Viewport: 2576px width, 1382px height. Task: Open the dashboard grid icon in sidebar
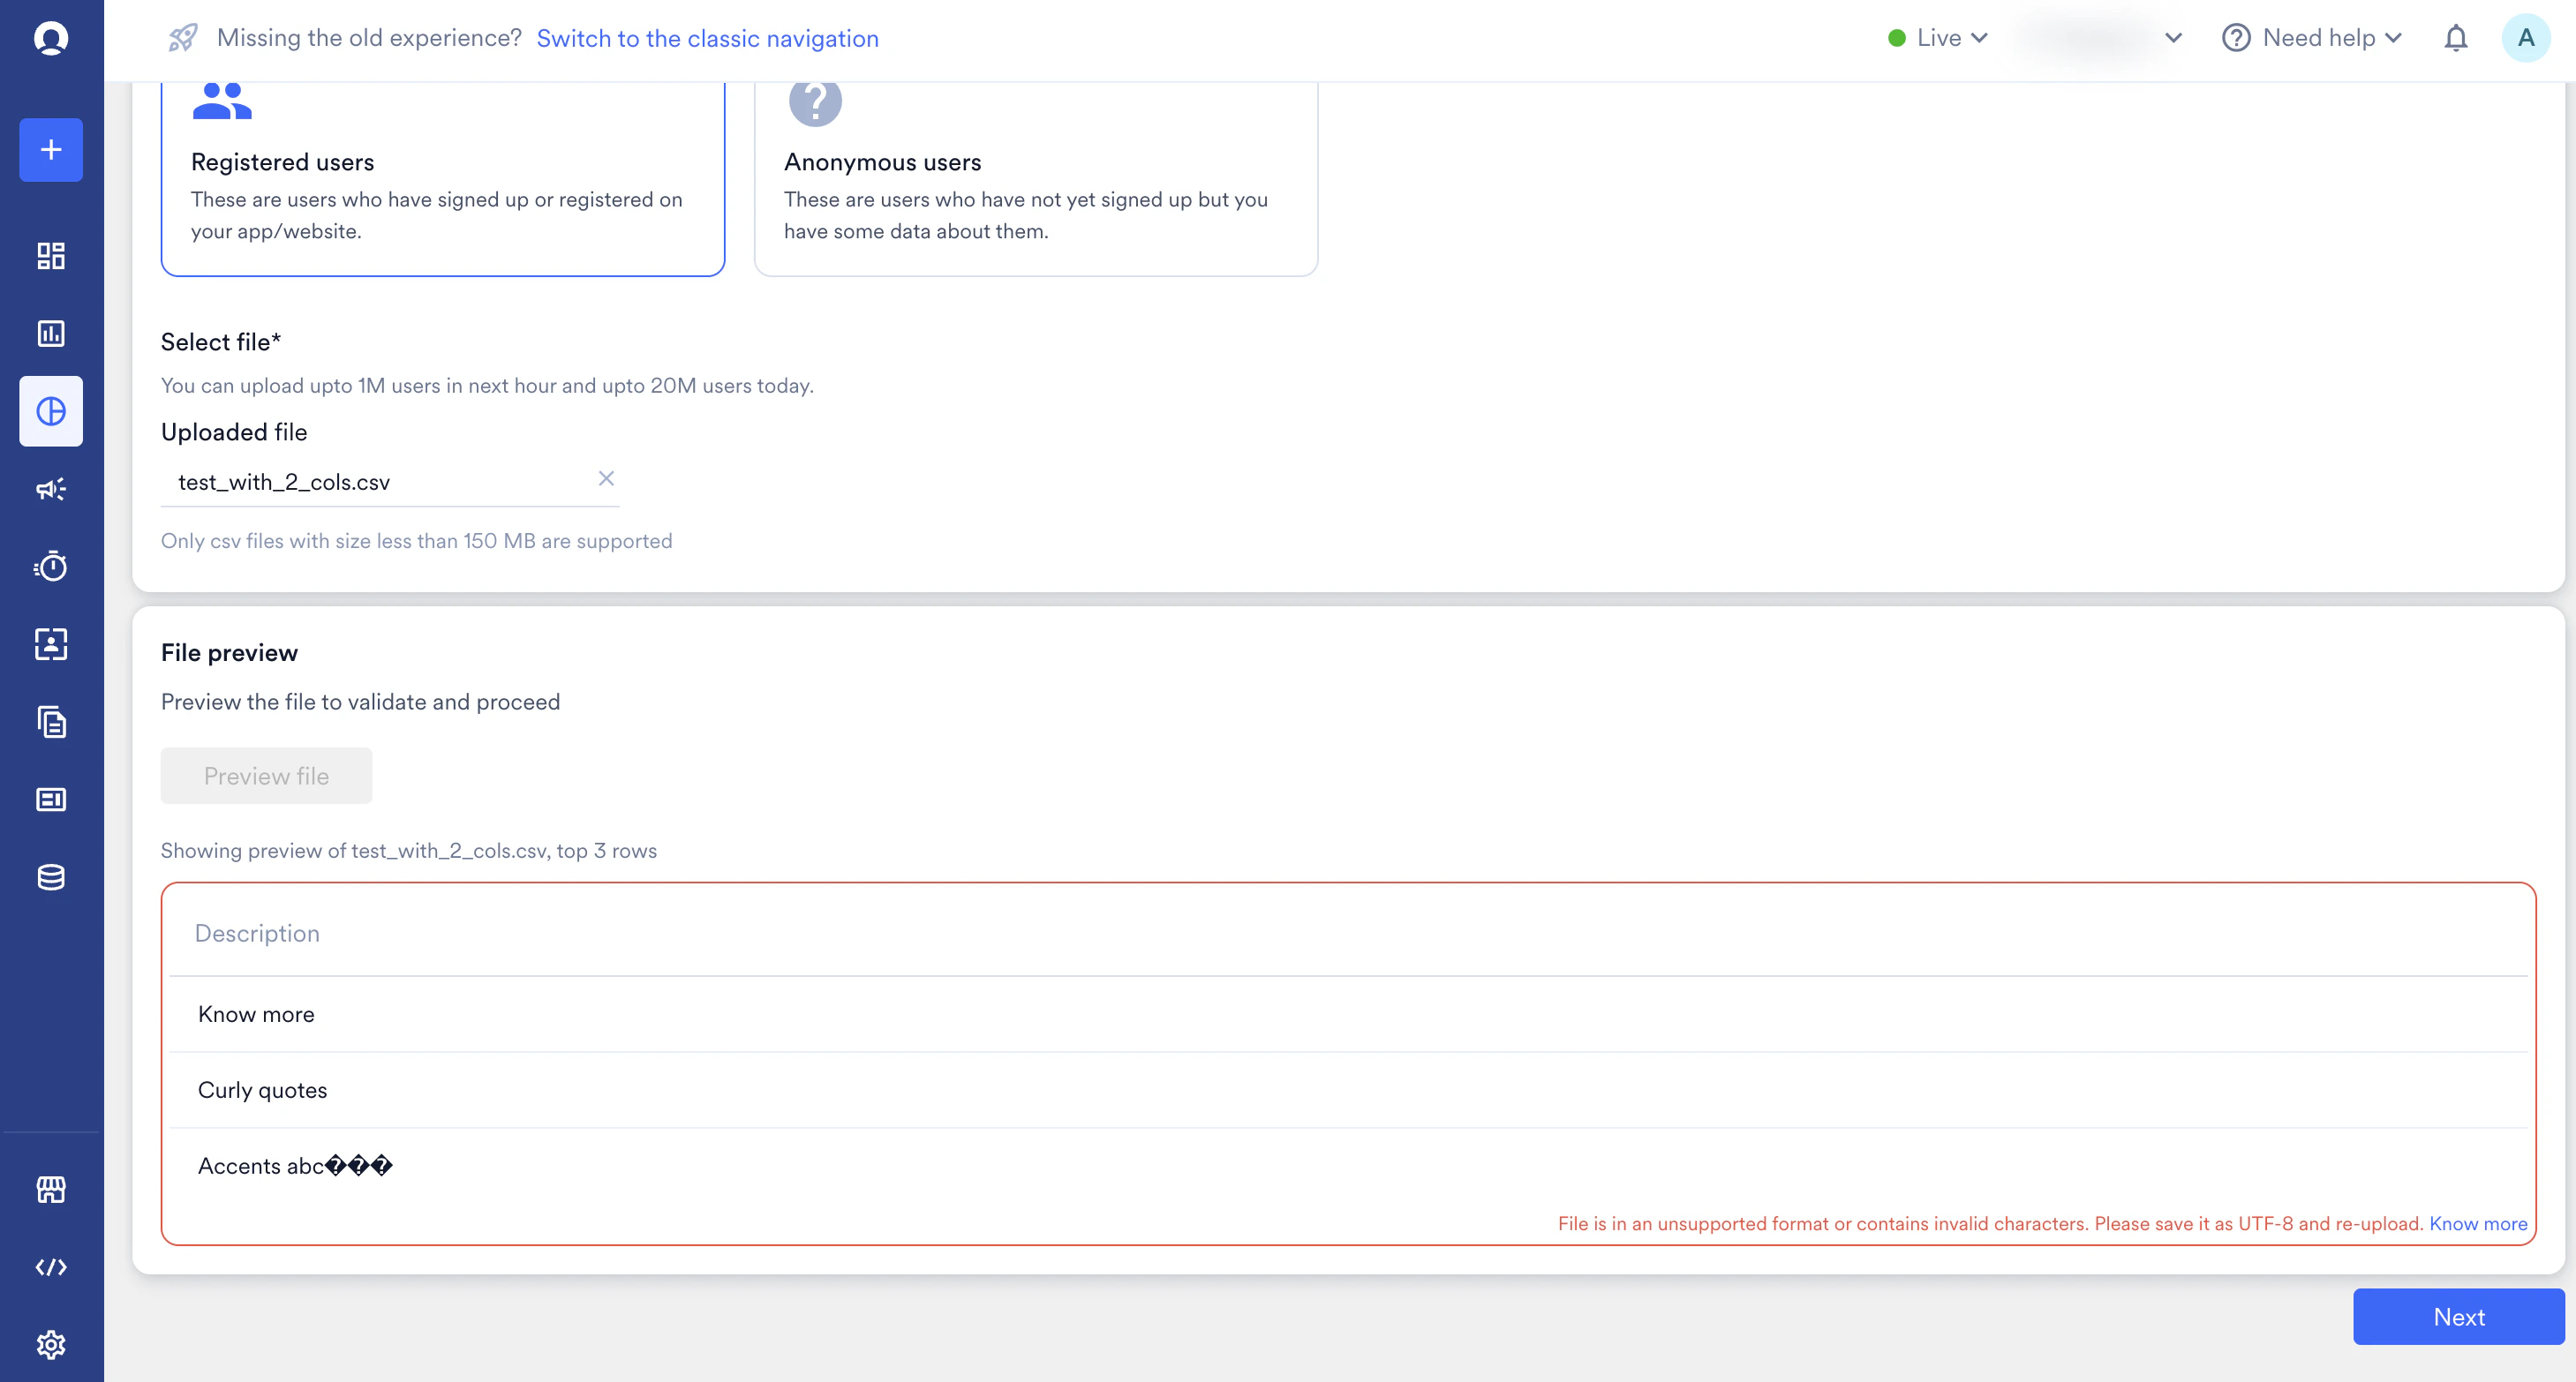[x=51, y=256]
